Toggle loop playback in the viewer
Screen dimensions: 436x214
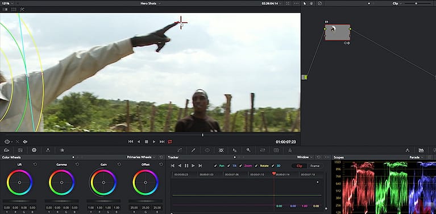170,142
